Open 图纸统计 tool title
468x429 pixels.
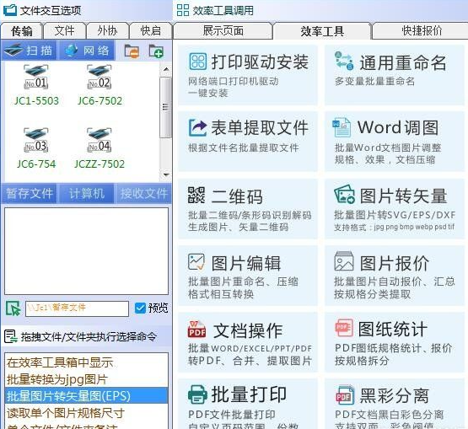pos(393,329)
